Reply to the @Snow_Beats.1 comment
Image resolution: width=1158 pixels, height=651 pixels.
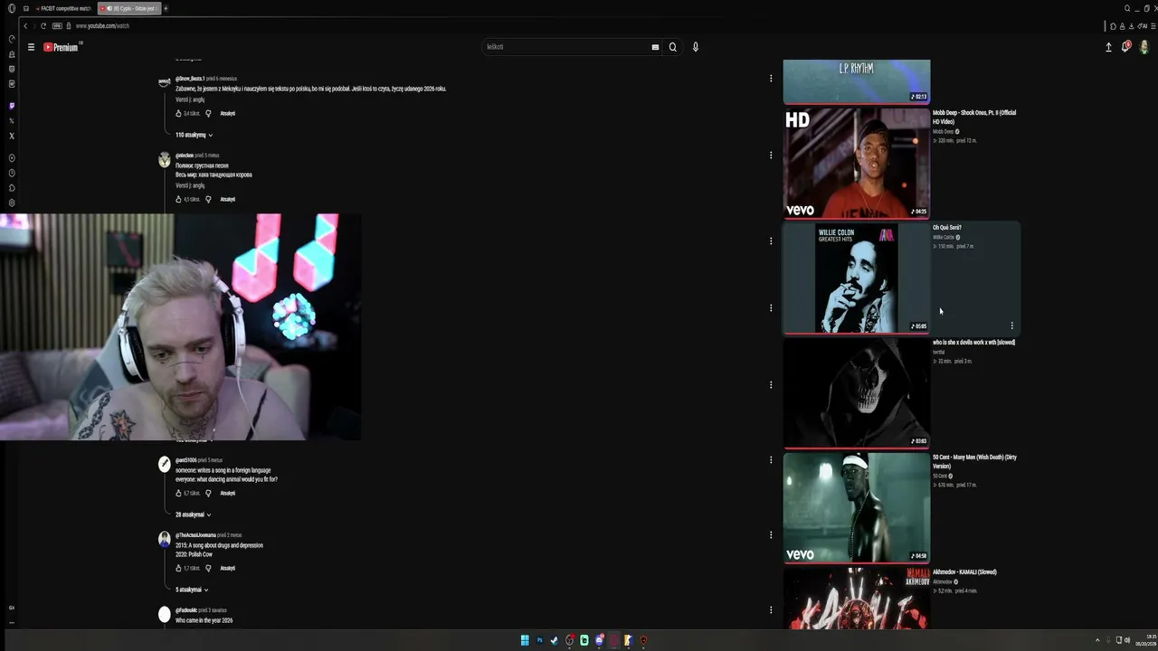point(228,113)
